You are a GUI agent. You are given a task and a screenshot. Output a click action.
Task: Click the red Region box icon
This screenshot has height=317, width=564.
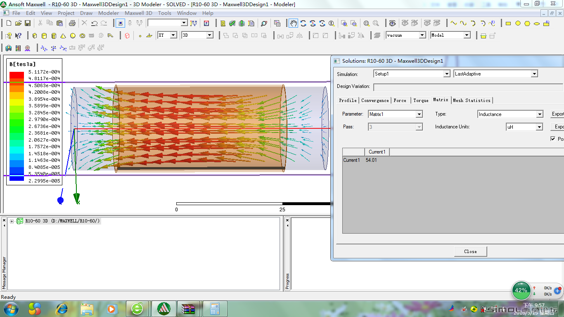click(127, 35)
